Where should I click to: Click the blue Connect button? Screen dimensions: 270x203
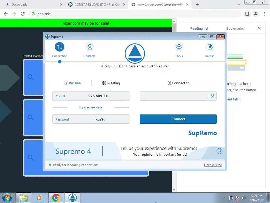[178, 119]
